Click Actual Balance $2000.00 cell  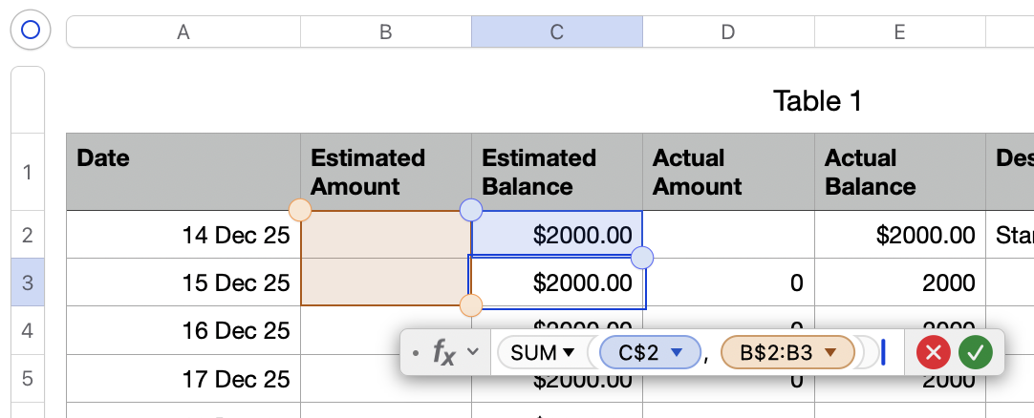[x=899, y=235]
